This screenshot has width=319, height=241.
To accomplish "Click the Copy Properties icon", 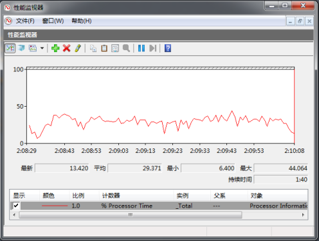I will click(x=93, y=48).
